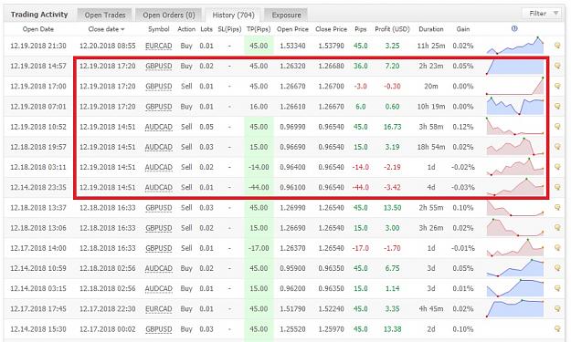Click the -3.42 profit value

click(392, 188)
